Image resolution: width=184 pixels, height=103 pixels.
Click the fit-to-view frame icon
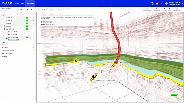tap(58, 9)
